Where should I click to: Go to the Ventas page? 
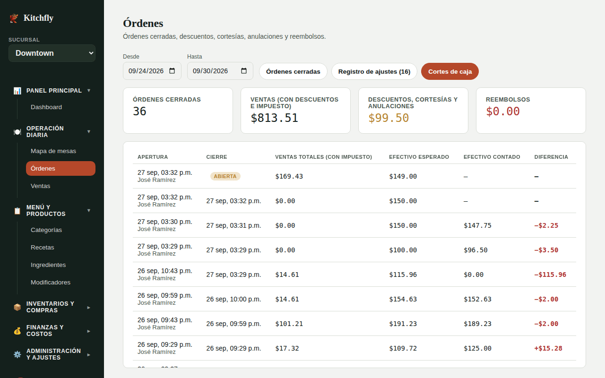coord(41,186)
